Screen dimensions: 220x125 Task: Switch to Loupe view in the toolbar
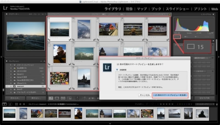(x=57, y=98)
